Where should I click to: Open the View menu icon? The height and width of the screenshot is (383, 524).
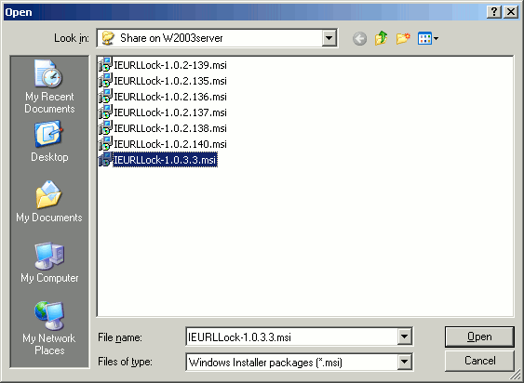pos(424,38)
